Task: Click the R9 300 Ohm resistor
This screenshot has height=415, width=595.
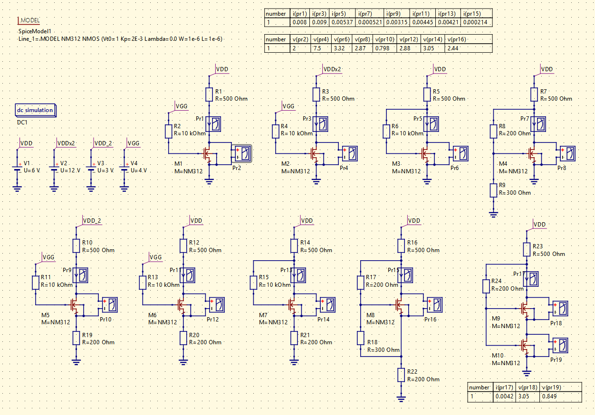Action: tap(494, 190)
